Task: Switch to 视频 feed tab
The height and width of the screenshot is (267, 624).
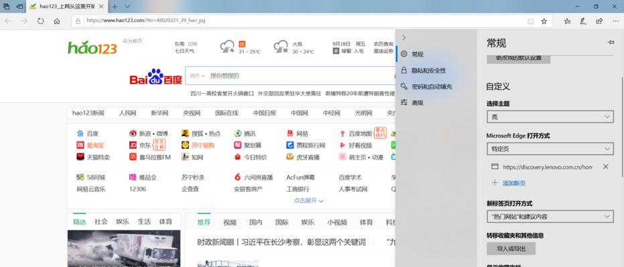Action: [230, 222]
